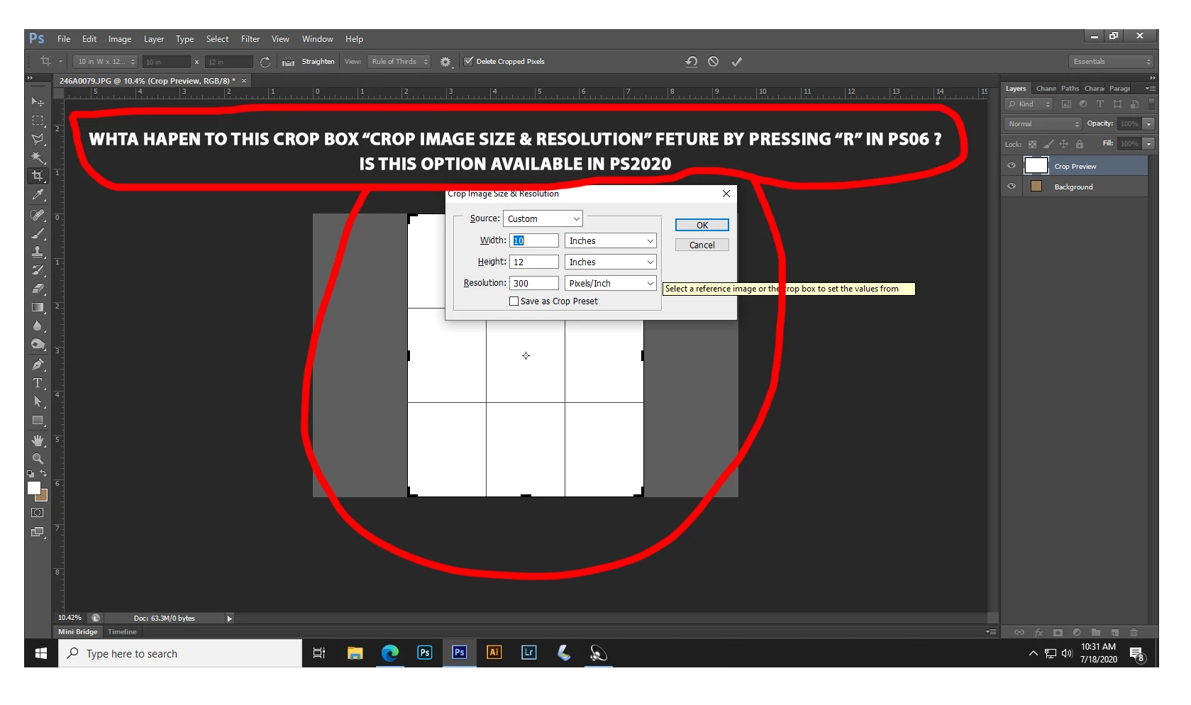The width and height of the screenshot is (1191, 705).
Task: Click the foreground color swatch
Action: (x=33, y=487)
